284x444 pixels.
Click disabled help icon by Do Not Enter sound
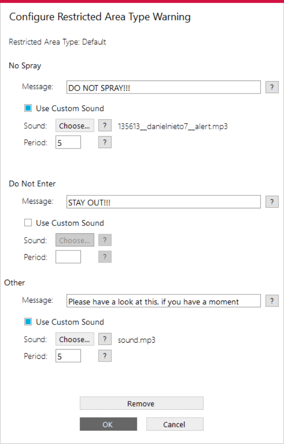(x=105, y=240)
